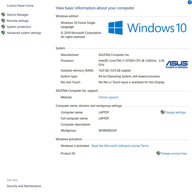Viewport: 192px width, 192px height.
Task: Click the shield icon next to Remote settings
Action: (3, 21)
